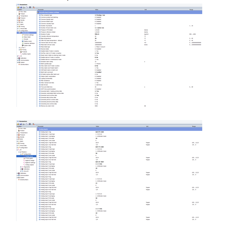Click the PT100 inputs thermometer icon

[x=24, y=158]
